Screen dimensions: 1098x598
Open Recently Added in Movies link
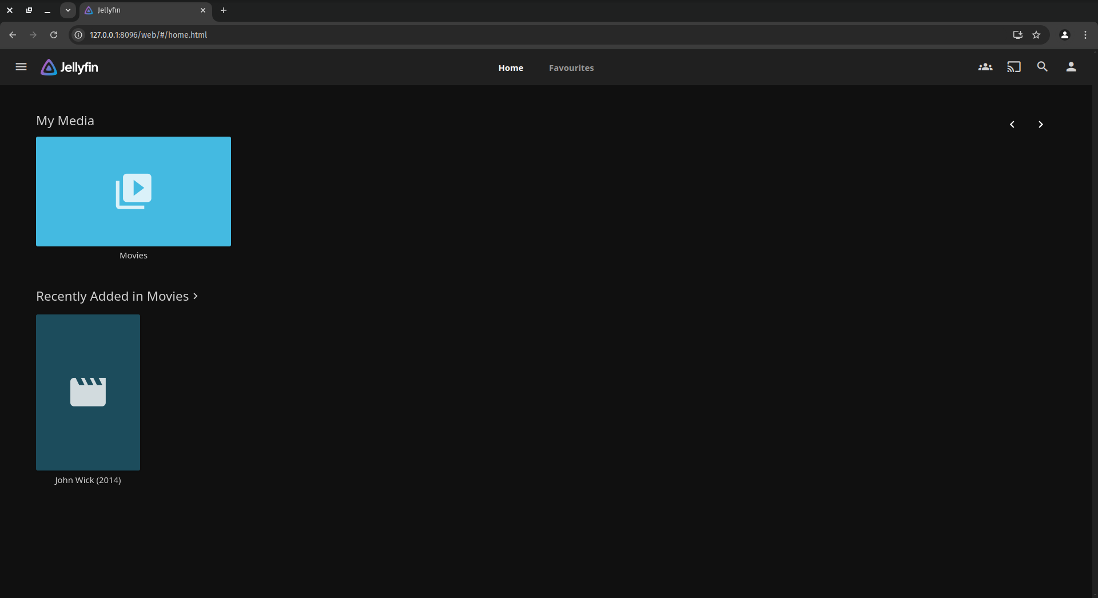(117, 296)
